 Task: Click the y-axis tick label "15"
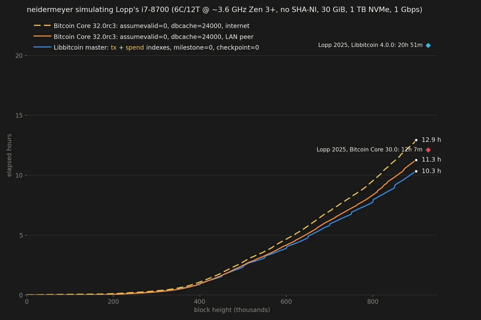pyautogui.click(x=19, y=115)
